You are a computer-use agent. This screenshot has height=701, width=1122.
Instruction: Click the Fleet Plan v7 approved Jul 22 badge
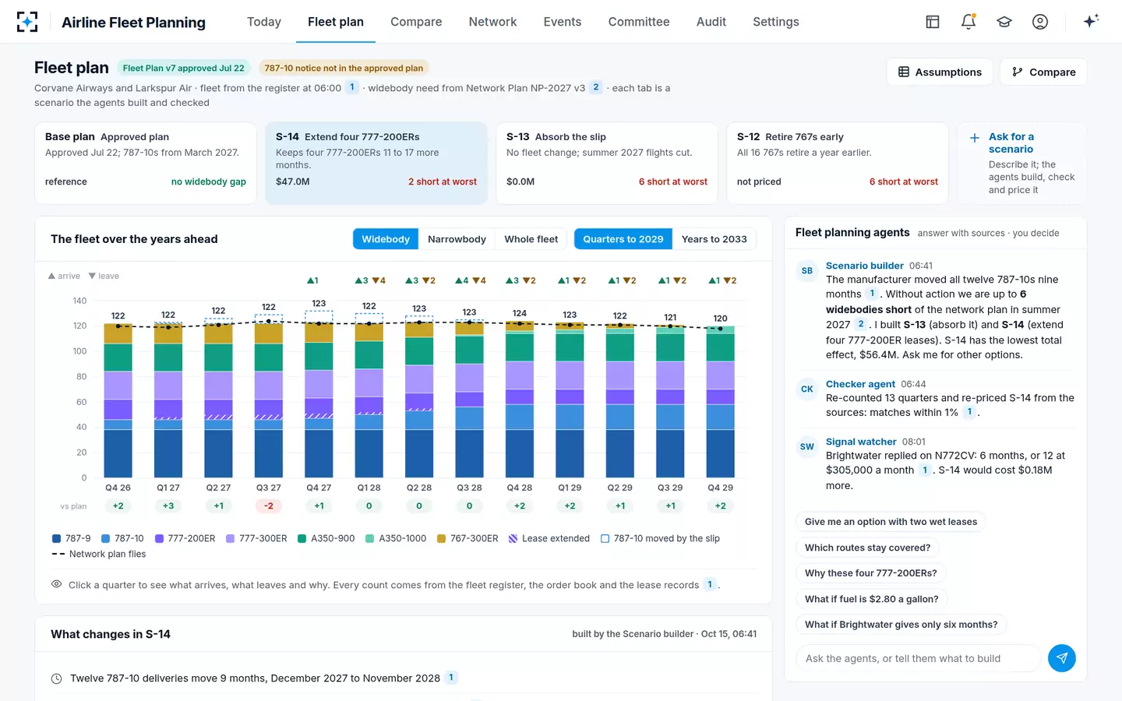(x=184, y=68)
